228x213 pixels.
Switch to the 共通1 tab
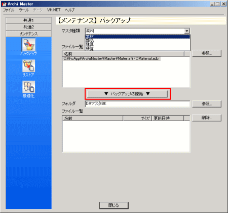28,20
